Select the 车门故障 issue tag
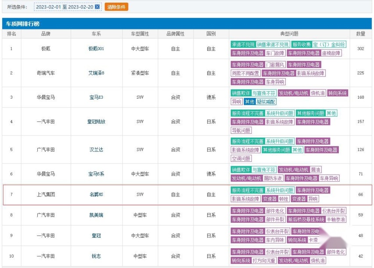Screen dimensions: 374x268 (275, 53)
